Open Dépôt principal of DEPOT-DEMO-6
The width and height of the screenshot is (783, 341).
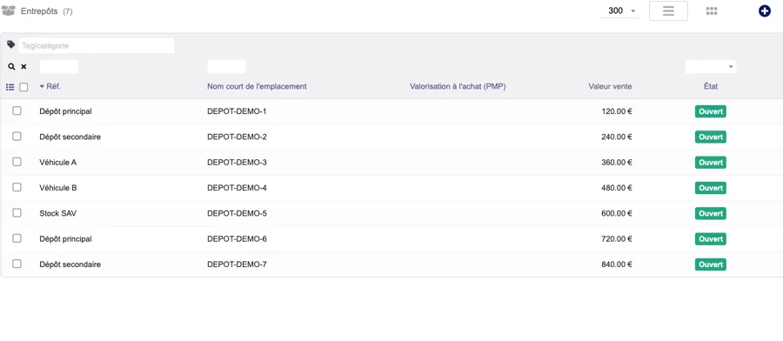pyautogui.click(x=65, y=238)
